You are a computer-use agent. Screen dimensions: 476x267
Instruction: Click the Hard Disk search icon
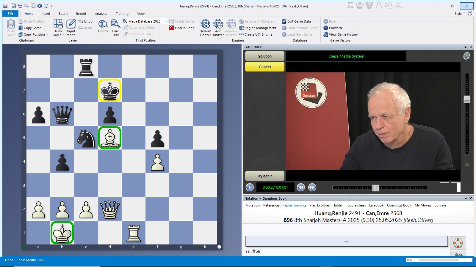(x=115, y=24)
